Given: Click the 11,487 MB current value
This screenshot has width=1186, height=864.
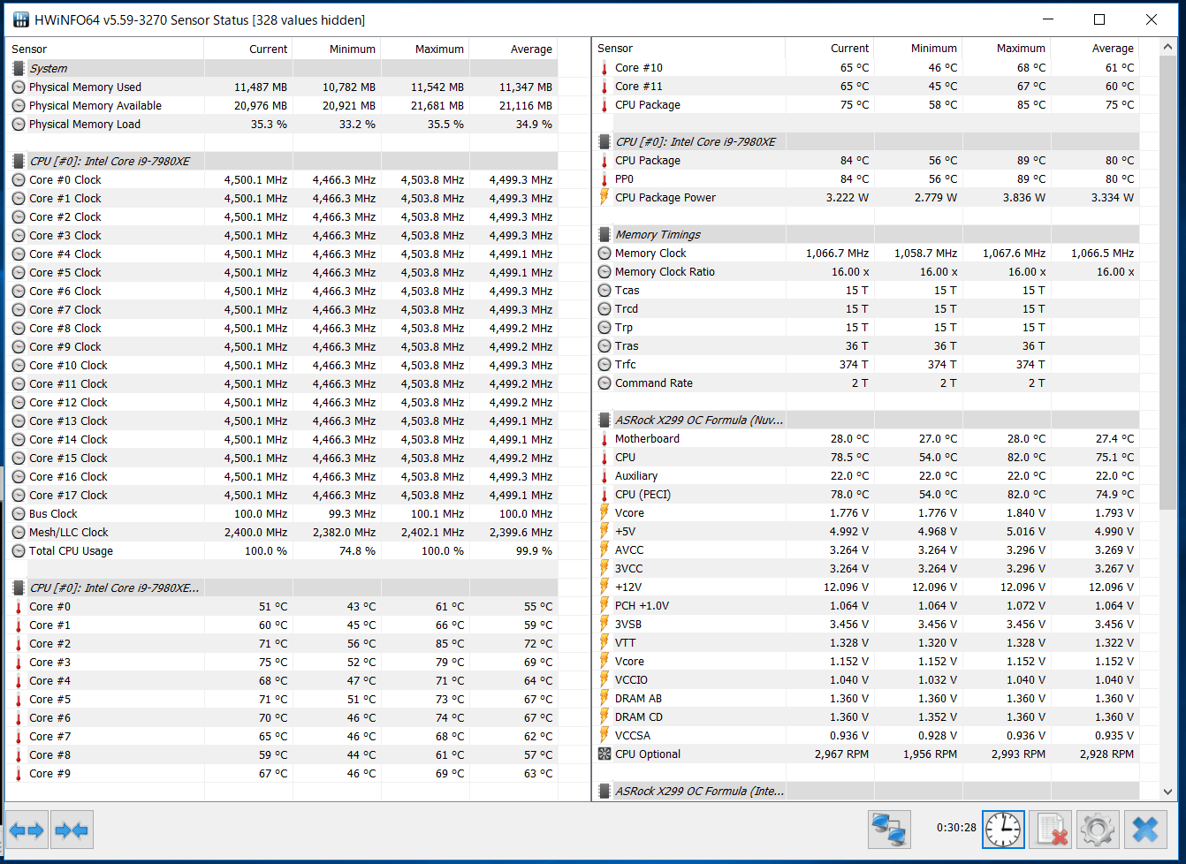Looking at the screenshot, I should pyautogui.click(x=261, y=87).
